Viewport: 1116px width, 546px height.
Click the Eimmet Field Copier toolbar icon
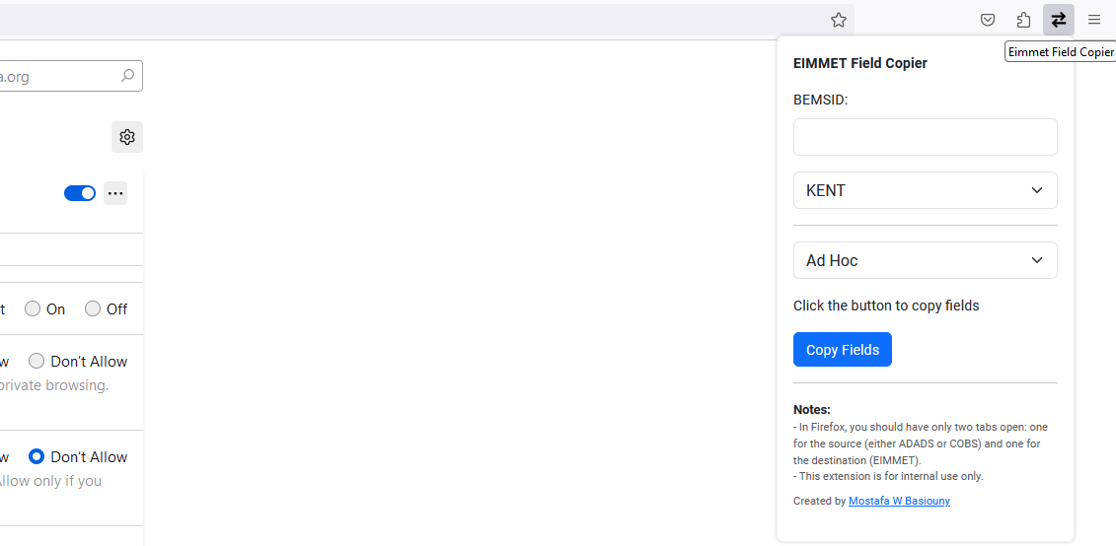point(1059,20)
